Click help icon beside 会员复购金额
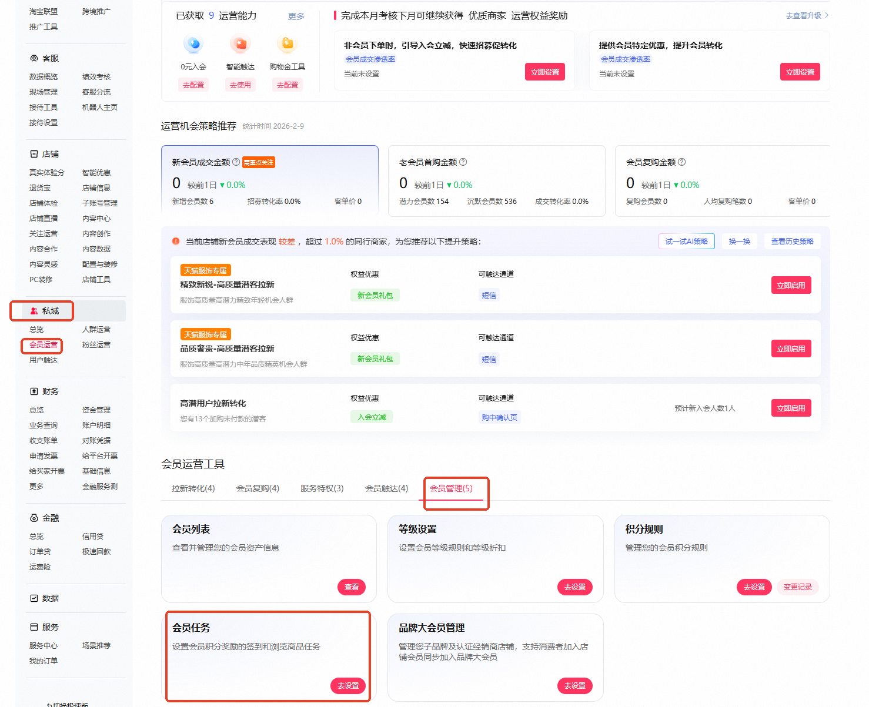 pyautogui.click(x=681, y=162)
